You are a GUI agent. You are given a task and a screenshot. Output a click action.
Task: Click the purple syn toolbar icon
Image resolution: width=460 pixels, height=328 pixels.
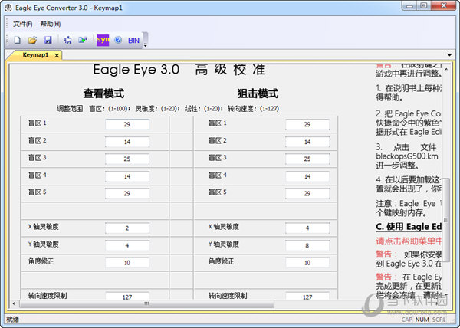[103, 40]
